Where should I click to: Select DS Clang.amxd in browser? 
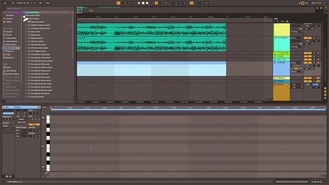[38, 97]
